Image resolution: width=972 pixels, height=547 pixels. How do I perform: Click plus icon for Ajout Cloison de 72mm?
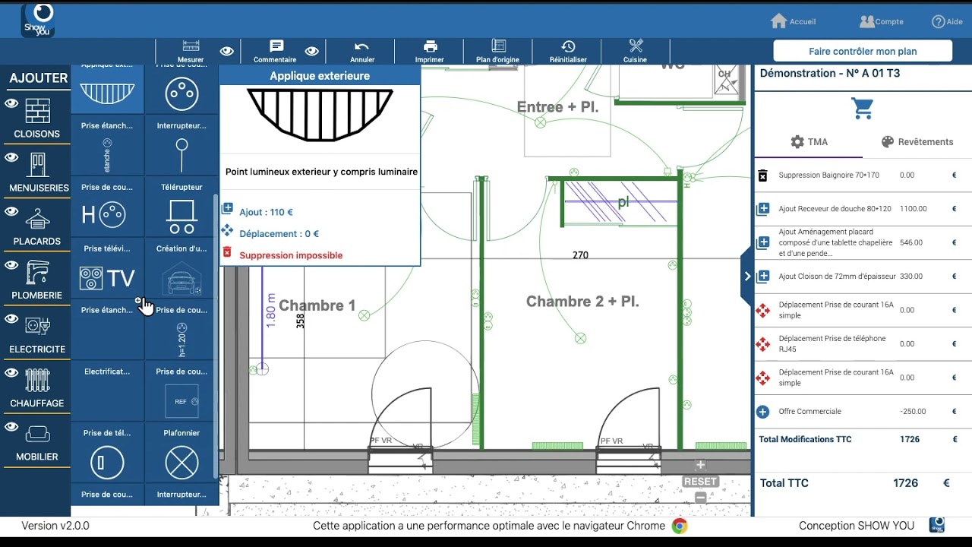tap(763, 277)
